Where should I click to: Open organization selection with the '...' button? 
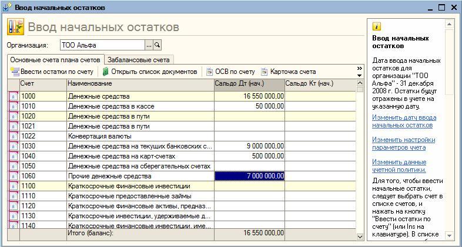149,45
